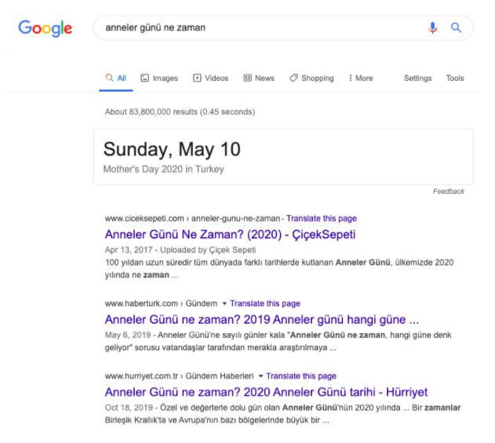Open ÇiçekSepeti Anneler Günü result
The width and height of the screenshot is (495, 443).
tap(230, 234)
